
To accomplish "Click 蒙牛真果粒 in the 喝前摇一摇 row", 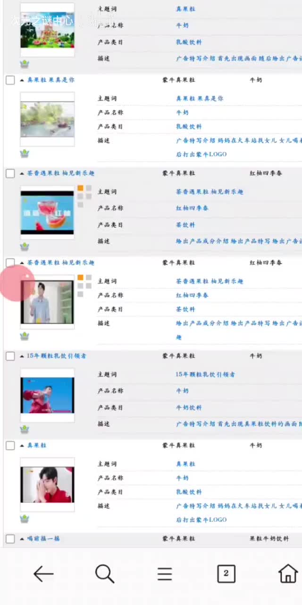I will pyautogui.click(x=179, y=538).
